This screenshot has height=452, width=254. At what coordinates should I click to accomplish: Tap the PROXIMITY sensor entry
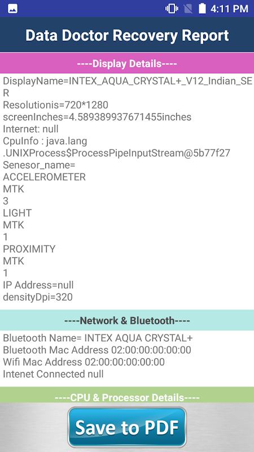click(29, 249)
